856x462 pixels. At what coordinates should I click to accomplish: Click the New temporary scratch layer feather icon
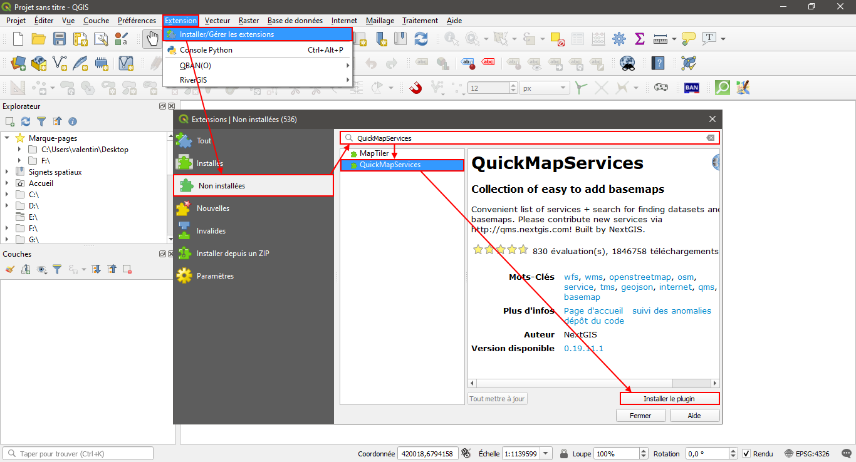point(80,63)
